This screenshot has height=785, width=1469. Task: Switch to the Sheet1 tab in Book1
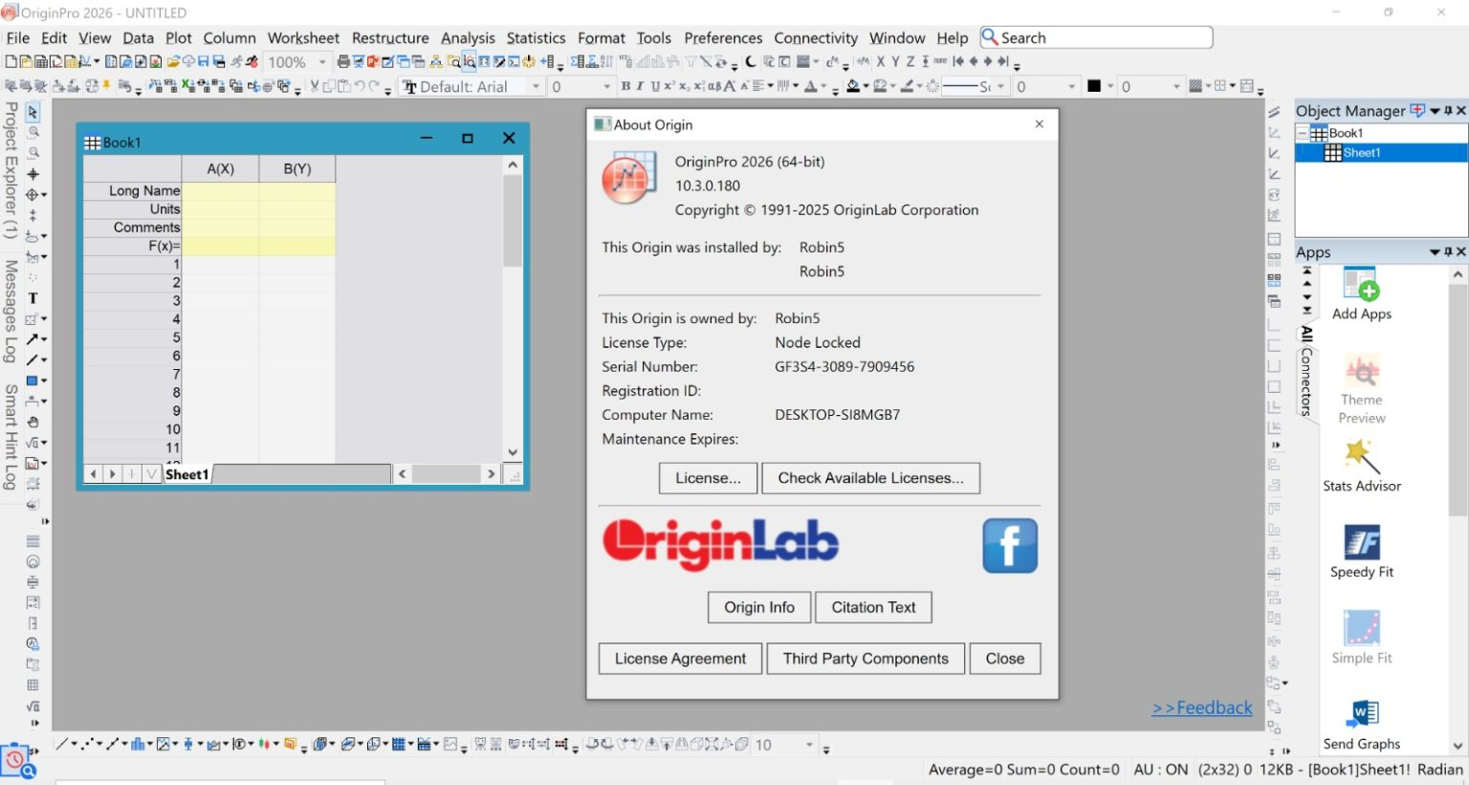coord(187,474)
